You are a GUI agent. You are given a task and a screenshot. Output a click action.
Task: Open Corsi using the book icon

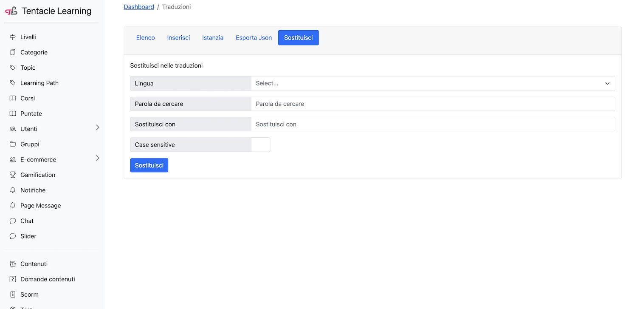[x=13, y=98]
